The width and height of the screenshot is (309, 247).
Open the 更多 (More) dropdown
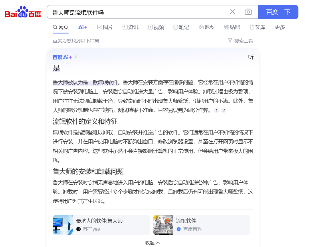click(x=280, y=27)
